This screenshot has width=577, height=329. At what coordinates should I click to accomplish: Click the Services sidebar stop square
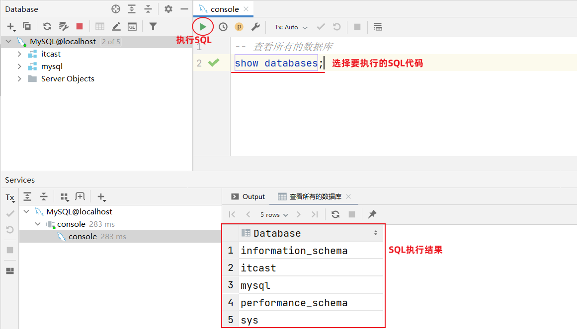click(10, 250)
